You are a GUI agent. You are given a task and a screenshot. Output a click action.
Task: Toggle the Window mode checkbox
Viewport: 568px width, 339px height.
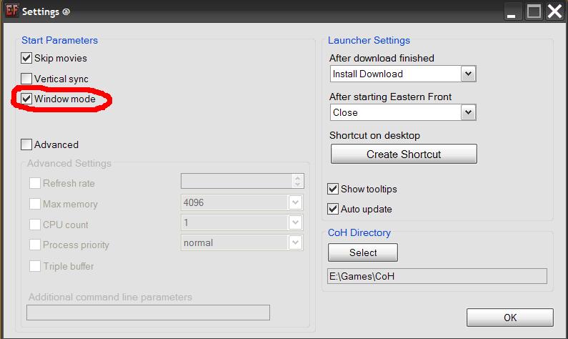[26, 99]
